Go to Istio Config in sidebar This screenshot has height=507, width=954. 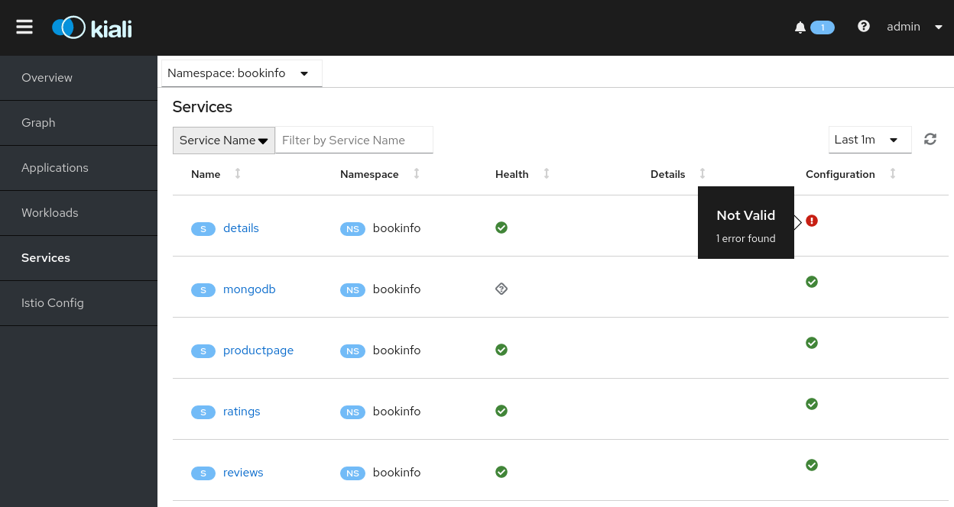tap(79, 303)
